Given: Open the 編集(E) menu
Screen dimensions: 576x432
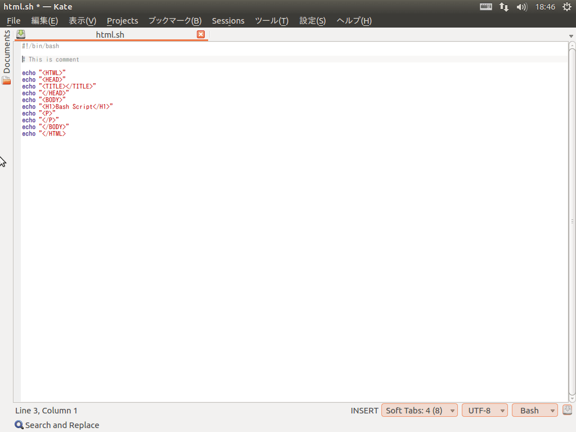Looking at the screenshot, I should [x=44, y=21].
